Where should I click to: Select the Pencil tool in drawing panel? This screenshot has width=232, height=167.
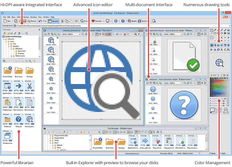pyautogui.click(x=221, y=30)
